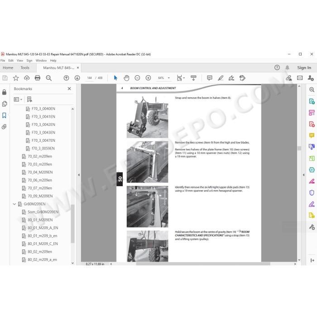The height and width of the screenshot is (317, 317).
Task: Open the View menu
Action: pyautogui.click(x=20, y=60)
